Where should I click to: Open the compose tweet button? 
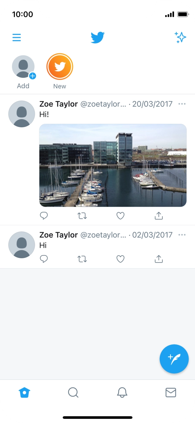point(174,359)
